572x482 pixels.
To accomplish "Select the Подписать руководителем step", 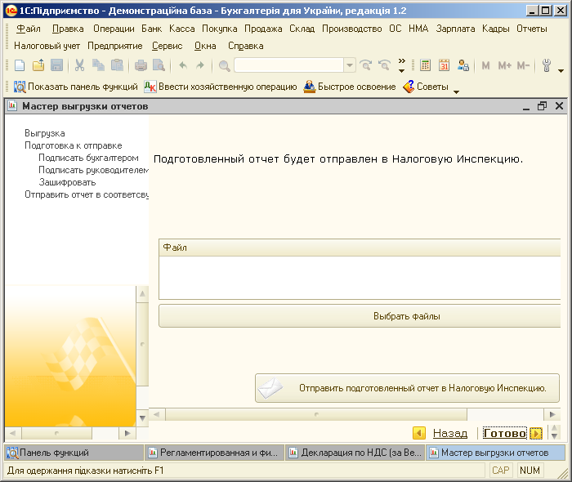I will [x=93, y=170].
